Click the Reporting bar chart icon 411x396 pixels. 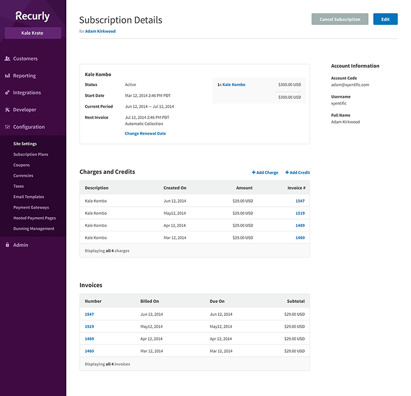coord(7,76)
